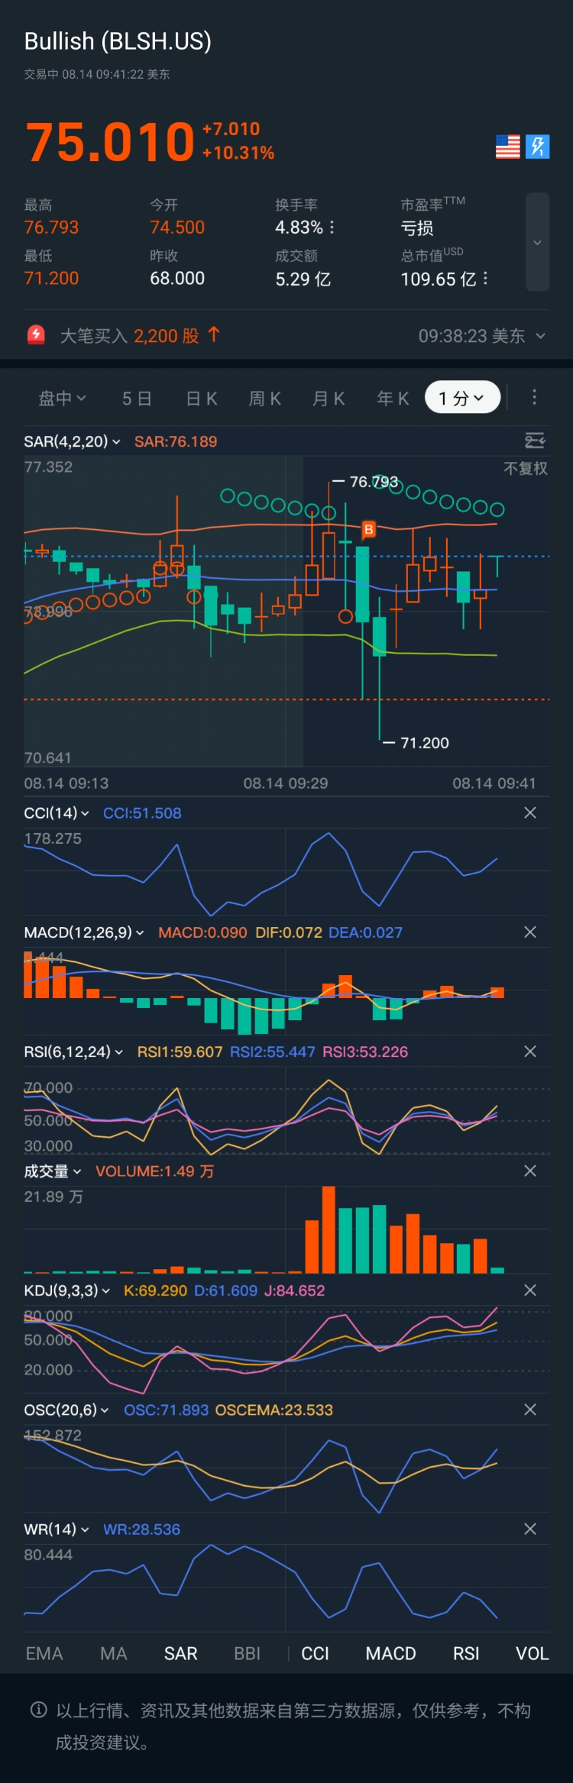Toggle VOL sub-indicator in bottom bar
Image resolution: width=573 pixels, height=1783 pixels.
tap(533, 1653)
